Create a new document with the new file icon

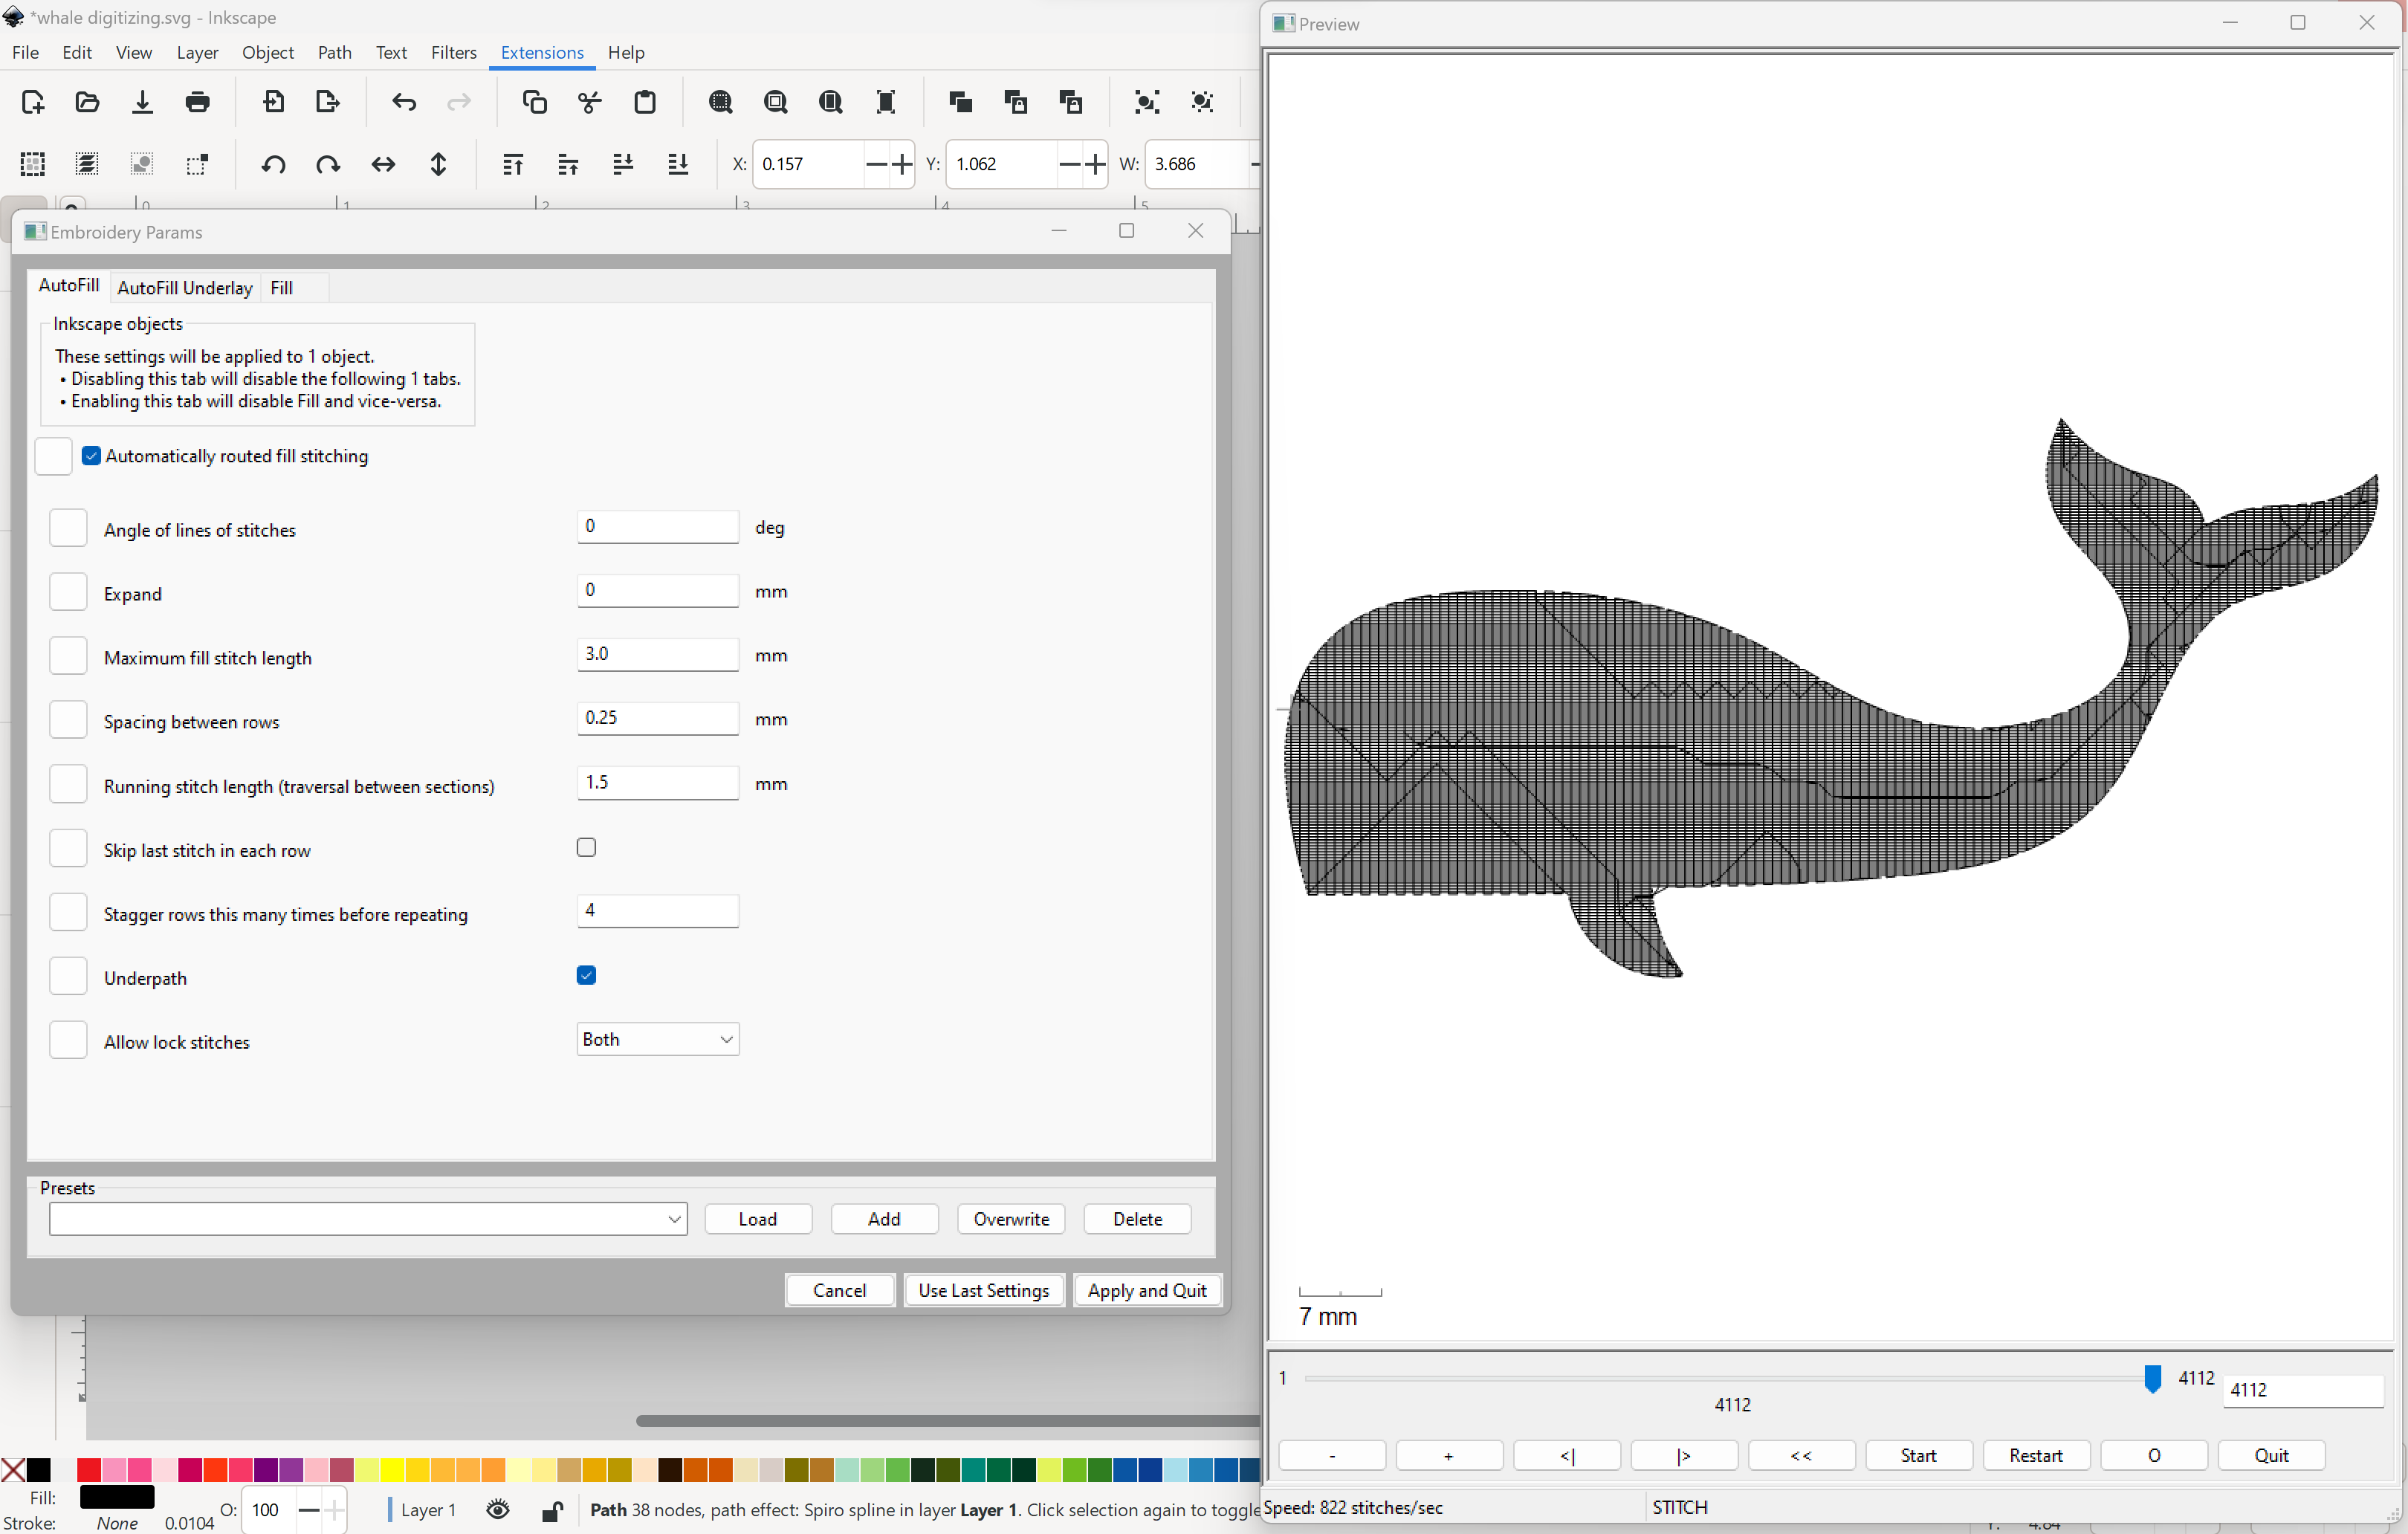click(x=33, y=101)
